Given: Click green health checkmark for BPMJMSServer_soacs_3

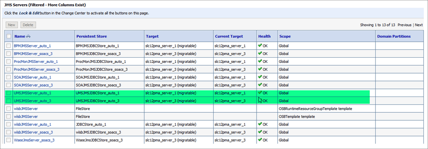Looking at the screenshot, I should click(260, 53).
